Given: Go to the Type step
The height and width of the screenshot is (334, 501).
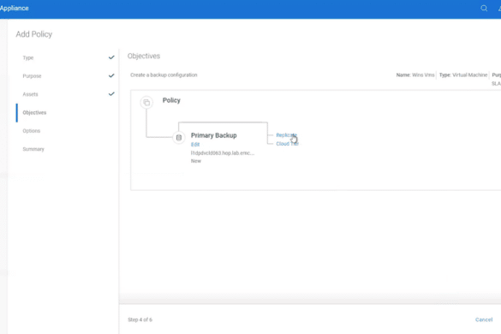Looking at the screenshot, I should click(28, 58).
